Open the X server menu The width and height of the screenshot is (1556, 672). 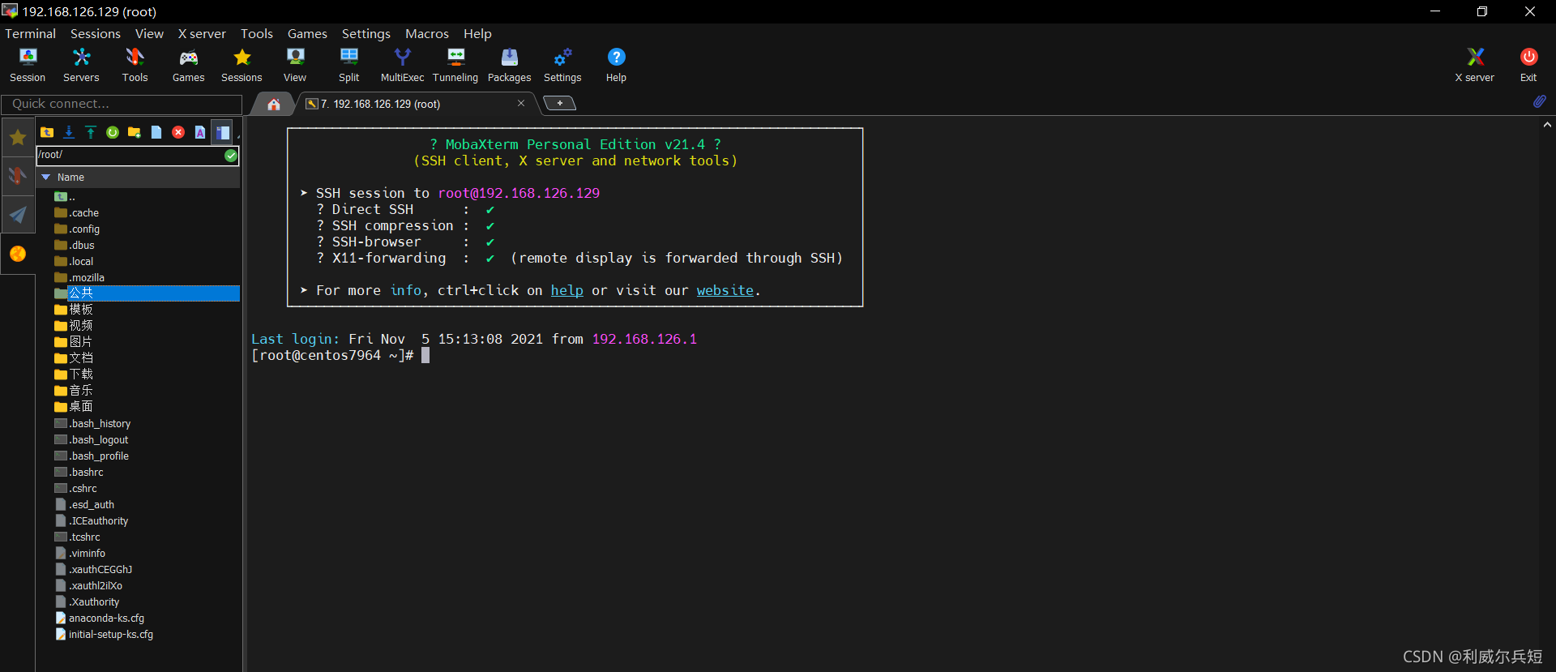tap(202, 33)
